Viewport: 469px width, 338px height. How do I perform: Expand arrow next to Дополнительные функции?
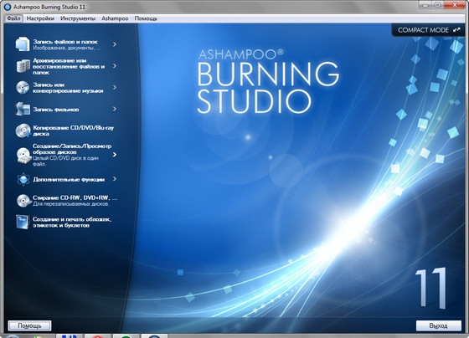pyautogui.click(x=115, y=179)
